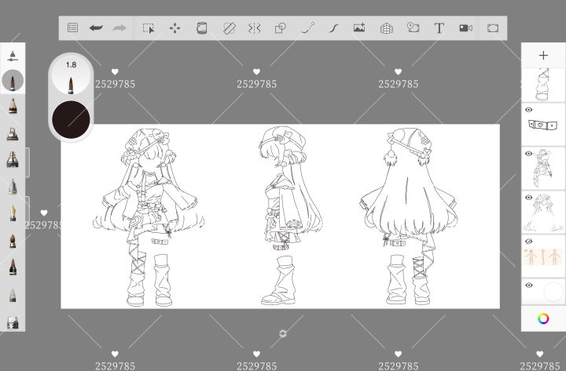The width and height of the screenshot is (566, 371).
Task: Turn on Predictive Stroke tool
Action: pos(307,27)
